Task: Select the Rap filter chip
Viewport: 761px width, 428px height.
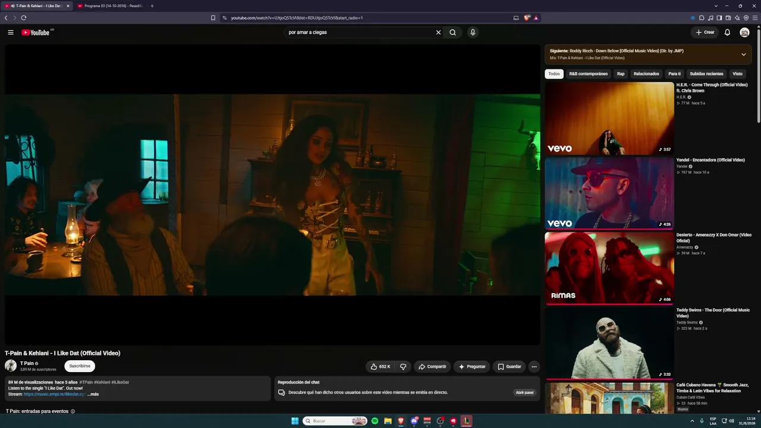Action: tap(621, 74)
